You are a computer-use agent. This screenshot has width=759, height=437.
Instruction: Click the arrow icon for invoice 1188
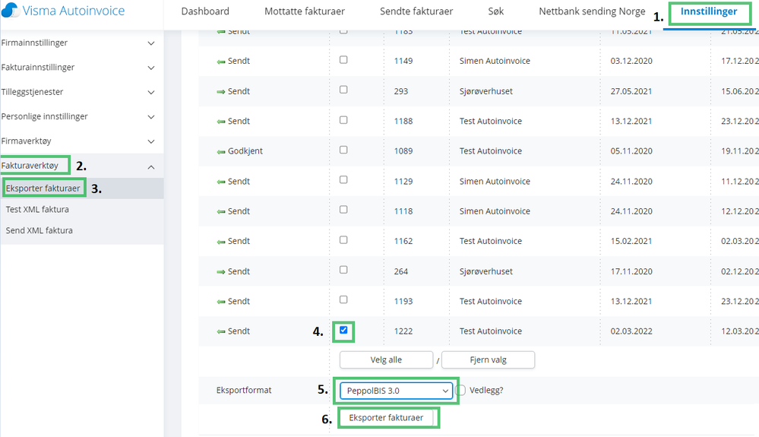point(221,122)
